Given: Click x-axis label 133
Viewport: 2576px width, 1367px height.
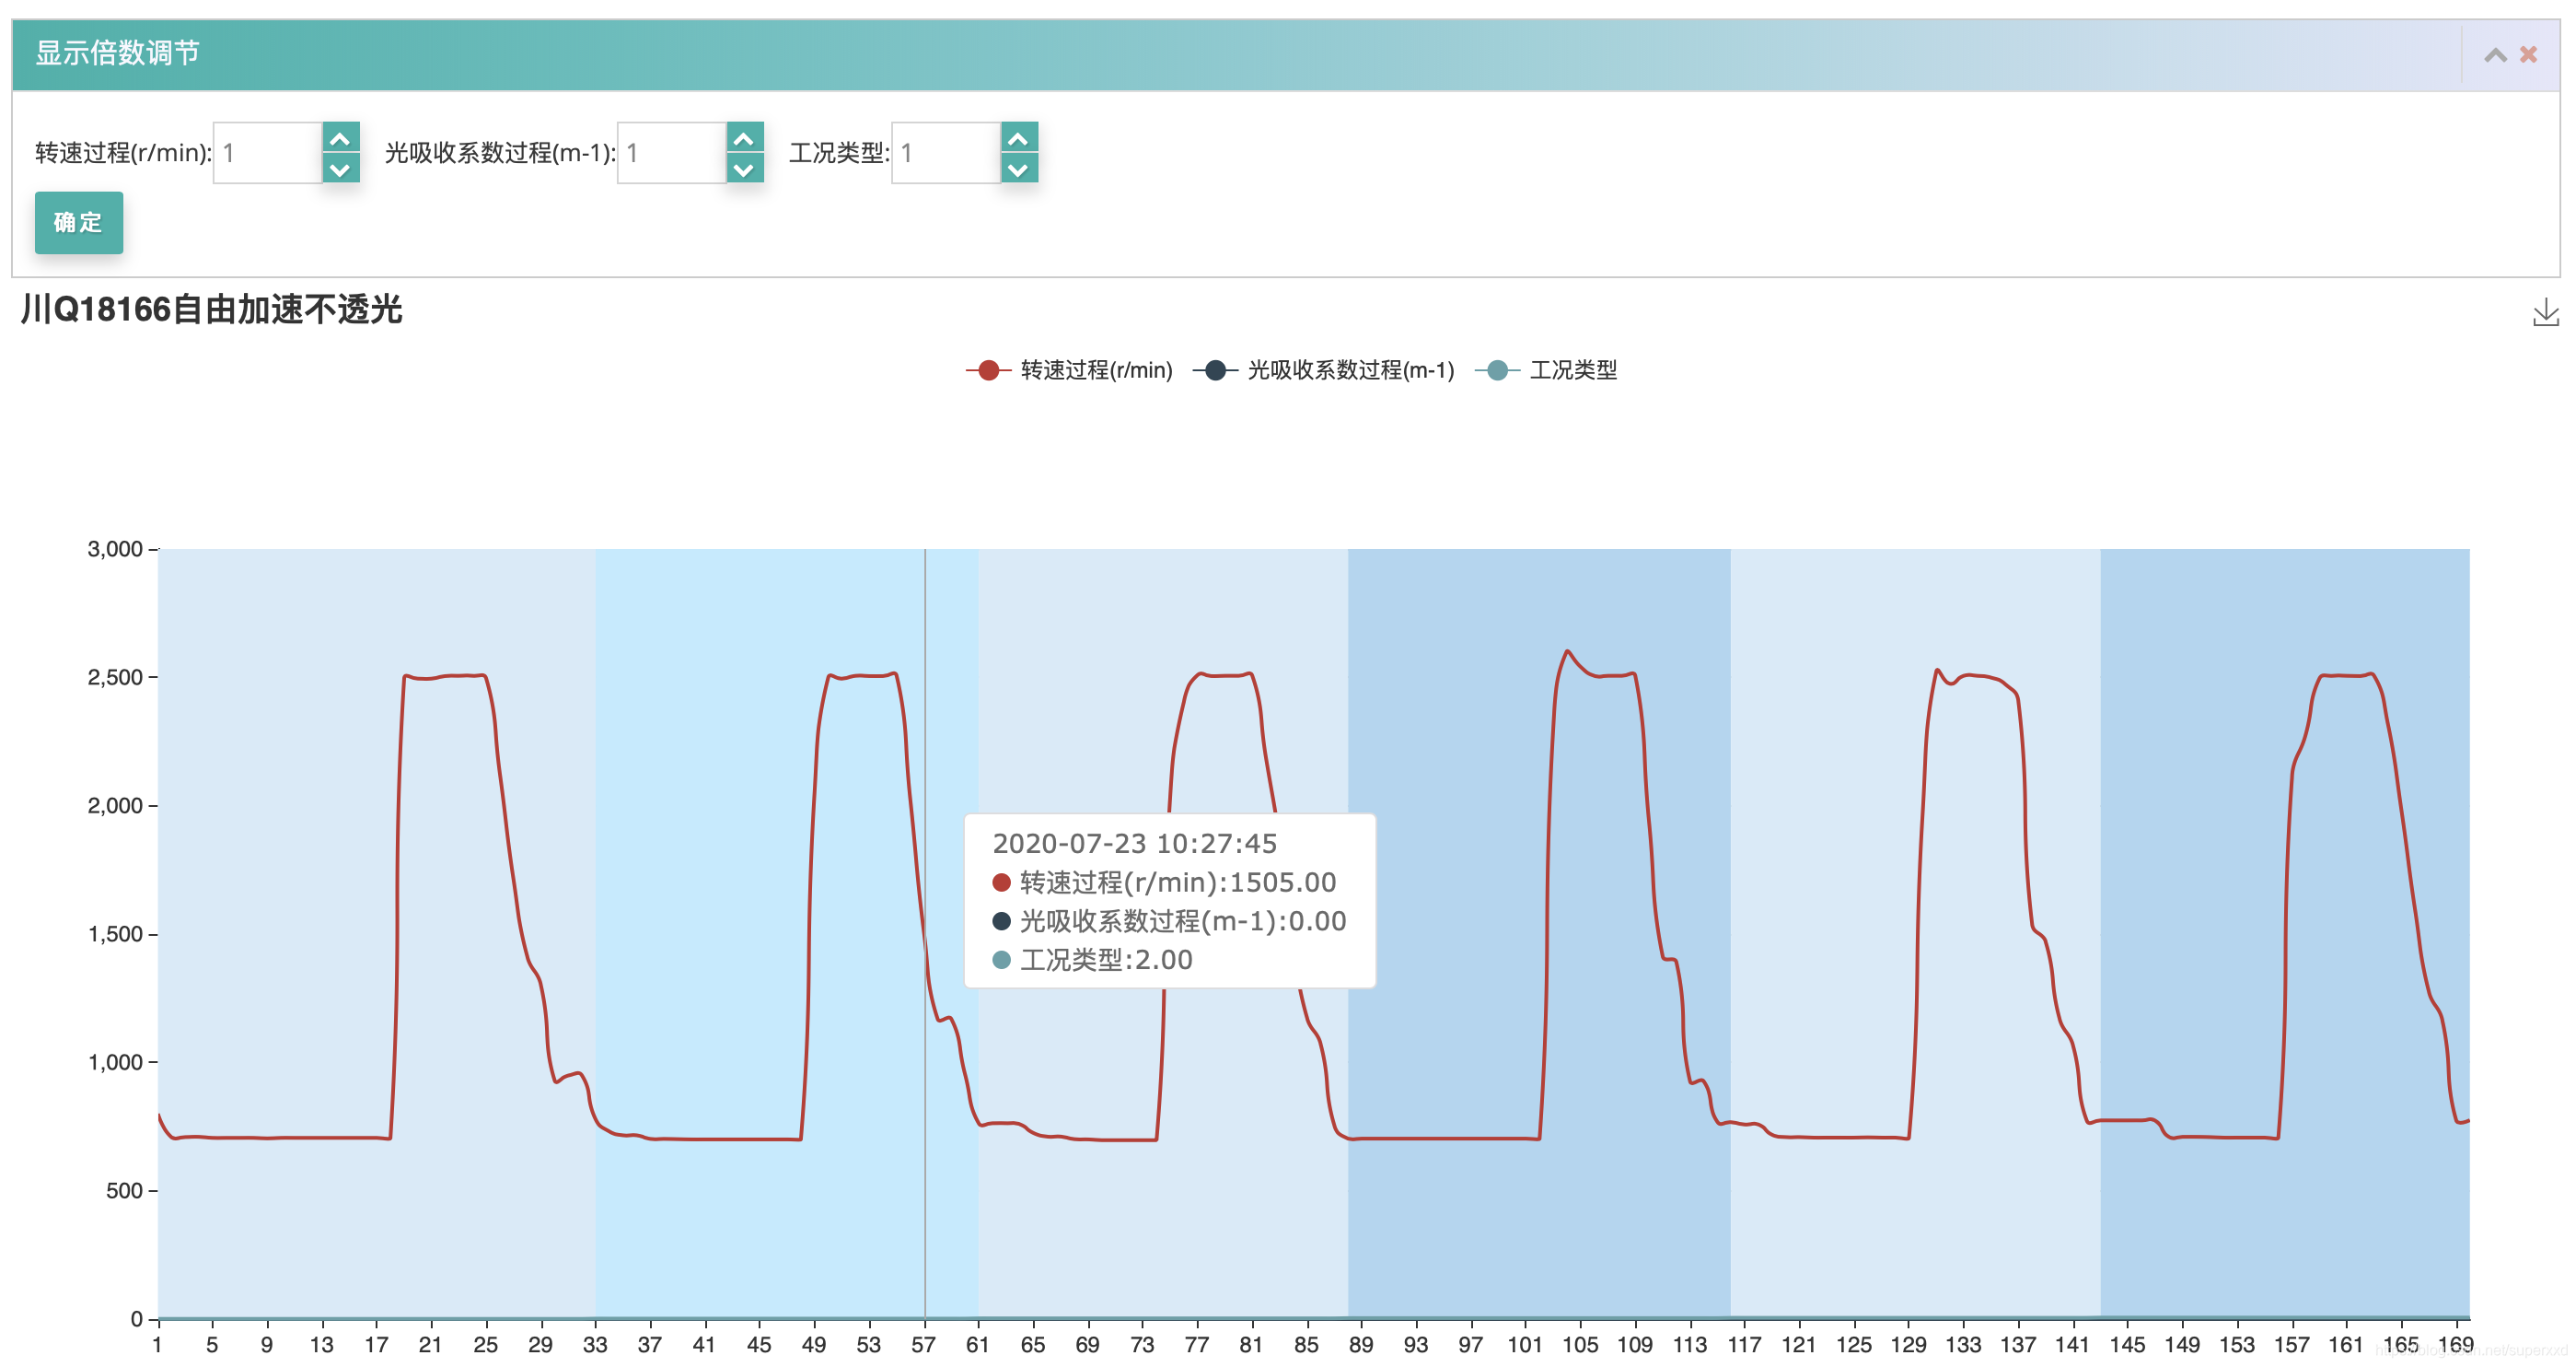Looking at the screenshot, I should click(x=1963, y=1345).
